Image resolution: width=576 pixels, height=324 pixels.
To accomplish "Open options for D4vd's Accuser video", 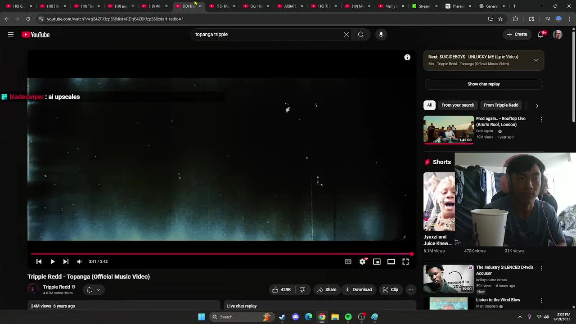I will point(542,268).
